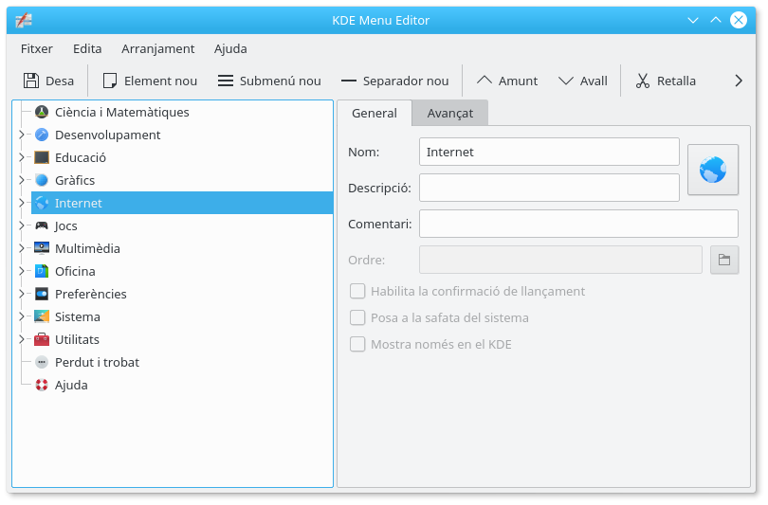Click the large globe icon button

(712, 170)
